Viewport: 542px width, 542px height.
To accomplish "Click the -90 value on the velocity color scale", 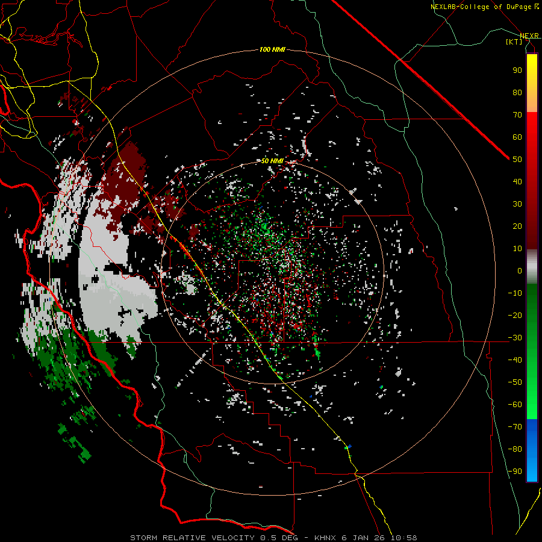I will click(x=515, y=472).
